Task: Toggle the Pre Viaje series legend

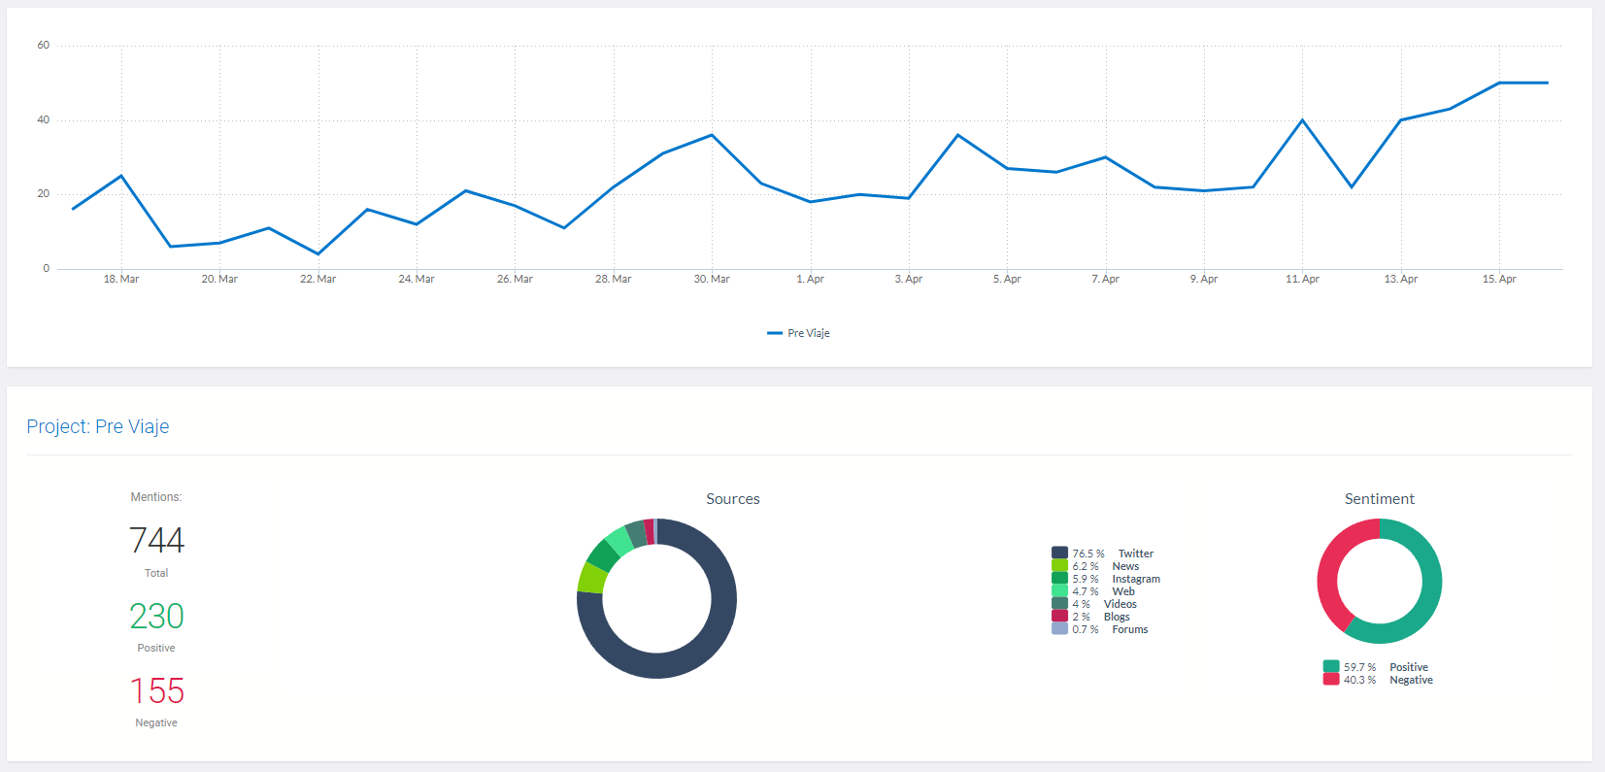Action: tap(799, 333)
